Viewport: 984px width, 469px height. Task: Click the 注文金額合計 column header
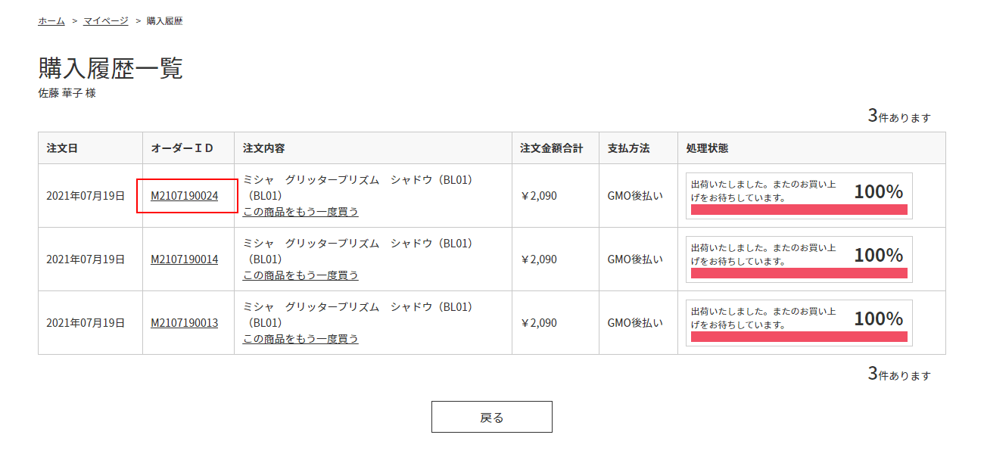point(551,148)
